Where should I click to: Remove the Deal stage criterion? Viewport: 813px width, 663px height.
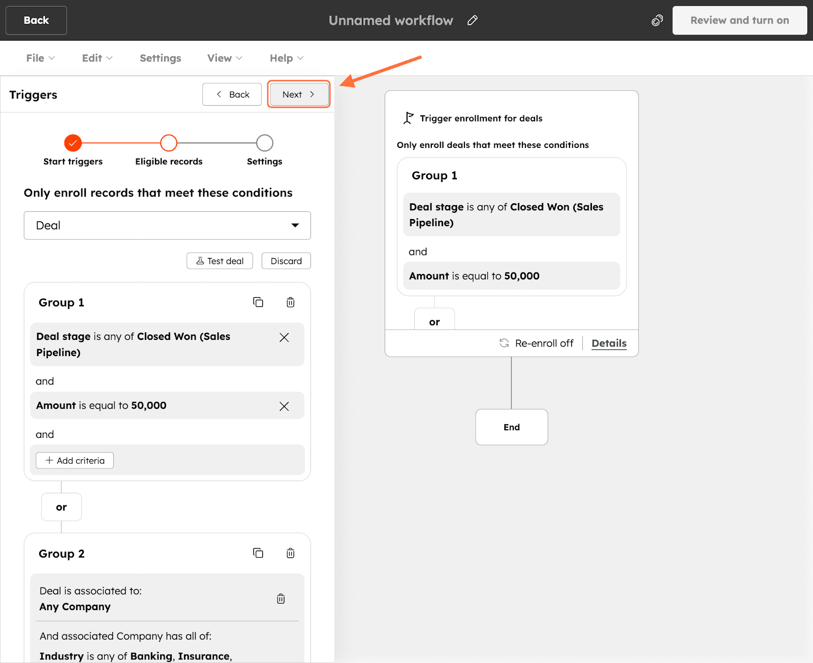pos(284,338)
